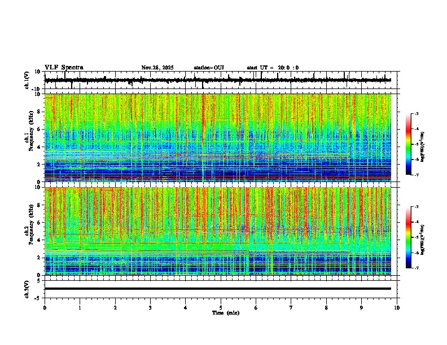Click the time-axis tick label "8"
Image resolution: width=447 pixels, height=345 pixels.
tap(326, 308)
